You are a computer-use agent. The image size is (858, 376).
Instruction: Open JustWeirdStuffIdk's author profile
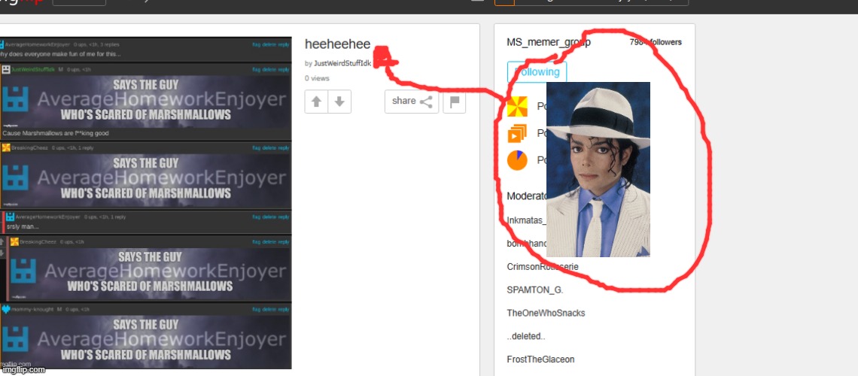coord(342,64)
